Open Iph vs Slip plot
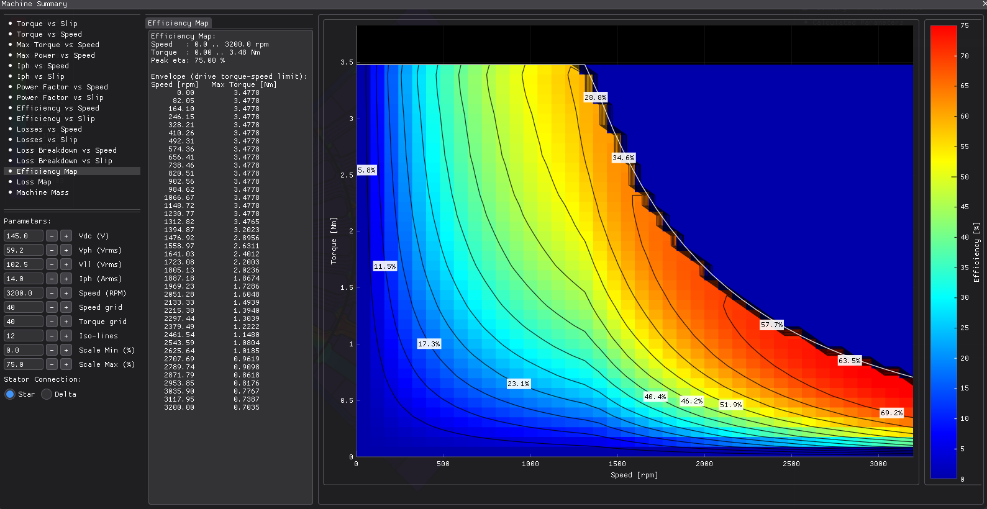 tap(72, 76)
